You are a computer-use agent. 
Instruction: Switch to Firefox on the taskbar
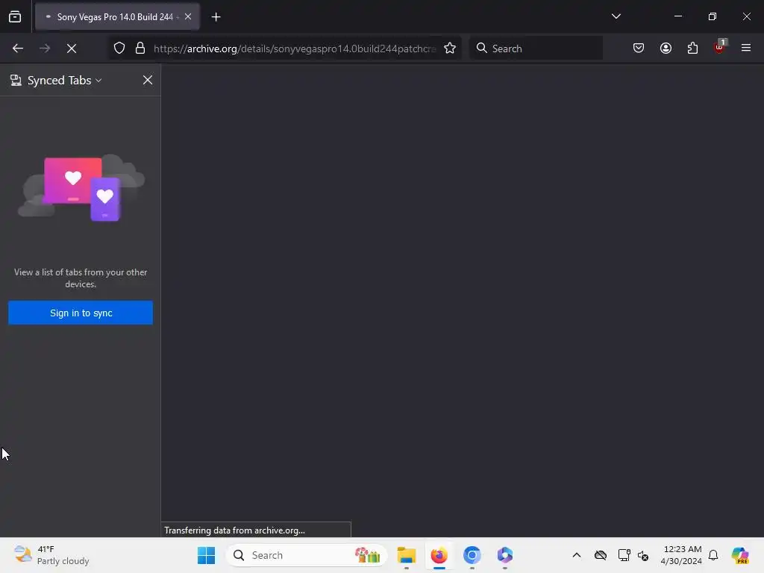tap(439, 555)
